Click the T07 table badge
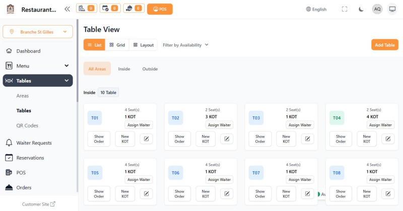The height and width of the screenshot is (211, 403). pos(256,173)
